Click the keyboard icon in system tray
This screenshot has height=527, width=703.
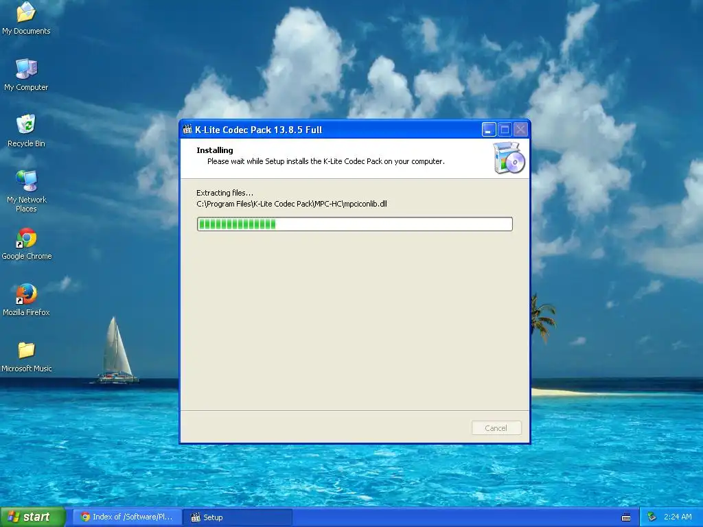pyautogui.click(x=626, y=517)
